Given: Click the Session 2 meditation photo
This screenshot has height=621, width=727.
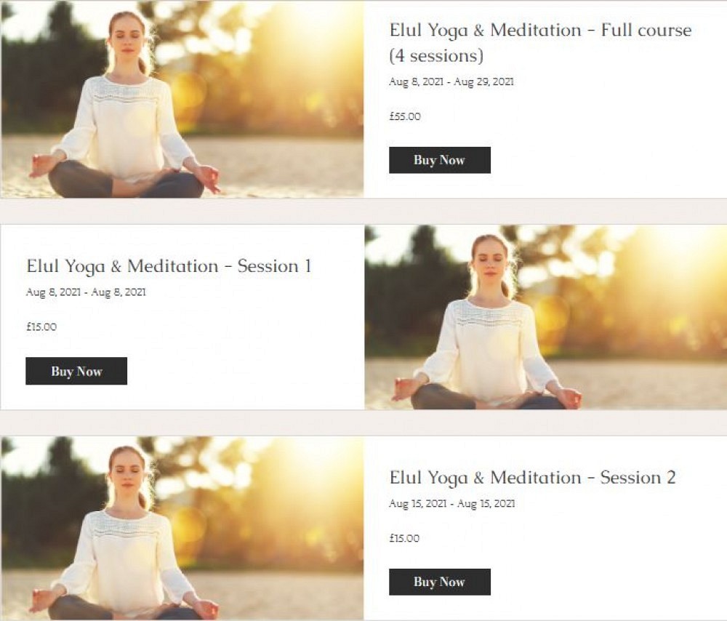Looking at the screenshot, I should [x=182, y=528].
